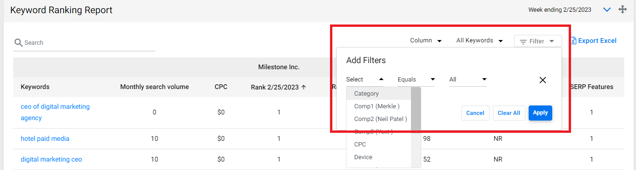This screenshot has width=636, height=170.
Task: Click Milestone Inc. group header
Action: pos(279,67)
